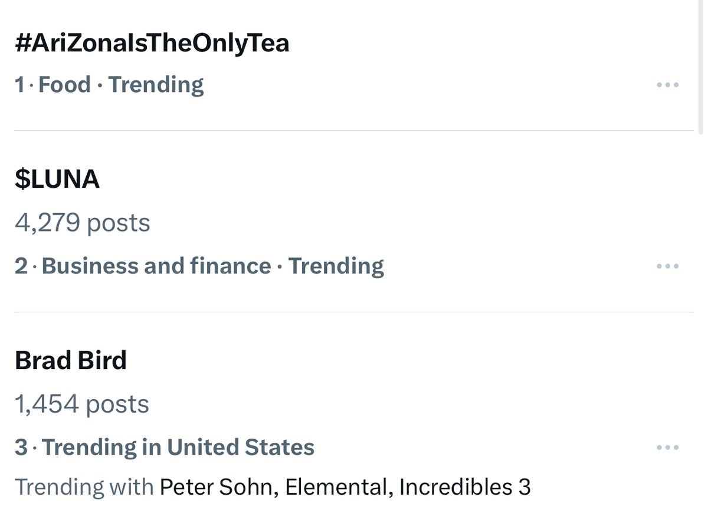Click the Trending in United States label
Screen dimensions: 708x529
click(x=178, y=448)
